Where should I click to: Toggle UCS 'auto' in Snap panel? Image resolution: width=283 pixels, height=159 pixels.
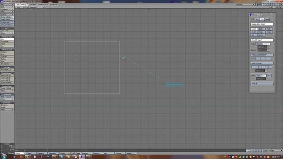click(262, 19)
